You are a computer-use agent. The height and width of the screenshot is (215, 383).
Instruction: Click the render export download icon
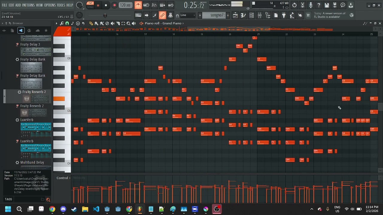[x=351, y=5]
